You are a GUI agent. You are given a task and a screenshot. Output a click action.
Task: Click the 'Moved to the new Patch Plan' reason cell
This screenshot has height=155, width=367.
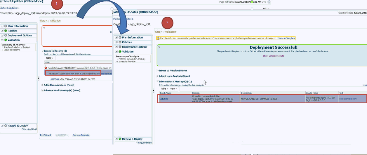[216, 99]
